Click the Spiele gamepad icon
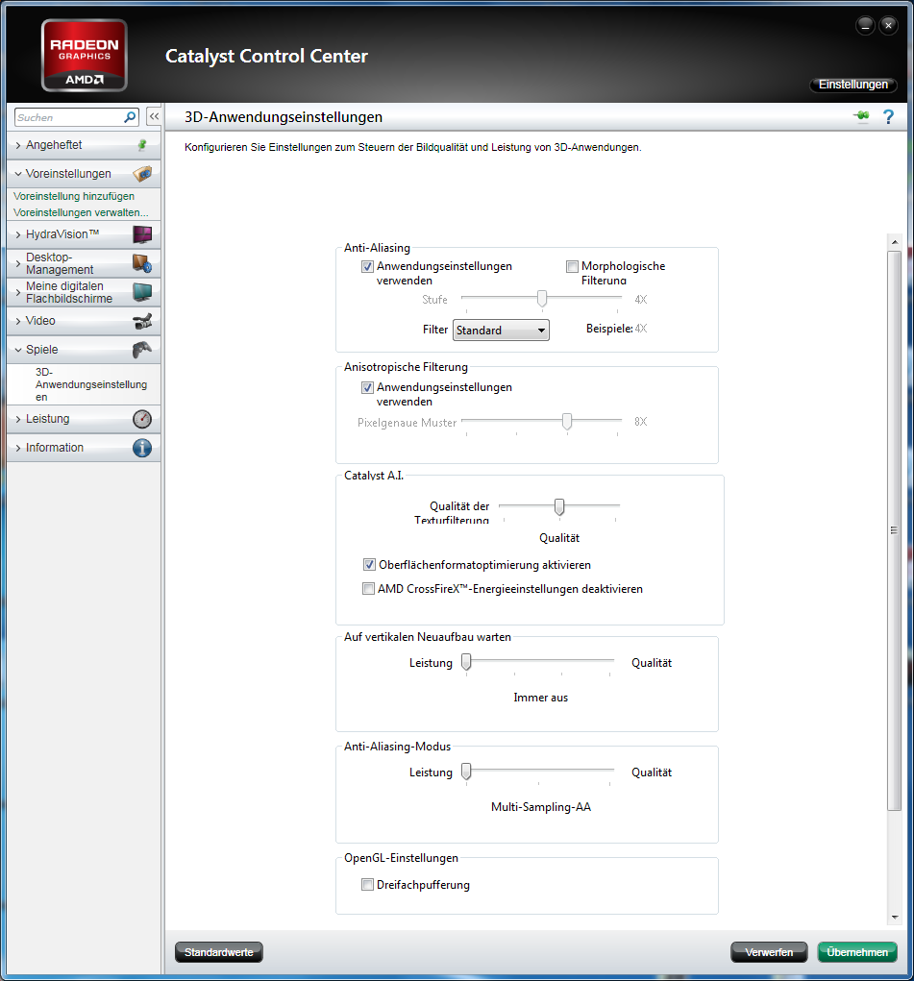The width and height of the screenshot is (914, 981). (142, 350)
